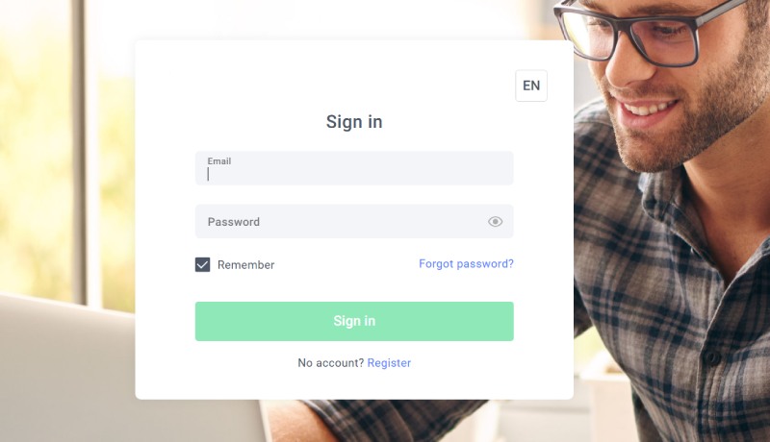This screenshot has height=442, width=770.
Task: Click the Password placeholder text
Action: pyautogui.click(x=234, y=222)
